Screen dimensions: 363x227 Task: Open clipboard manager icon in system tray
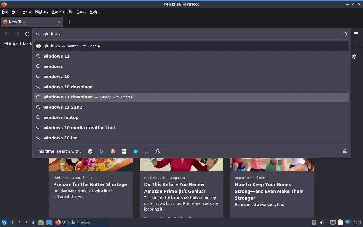coord(340,222)
